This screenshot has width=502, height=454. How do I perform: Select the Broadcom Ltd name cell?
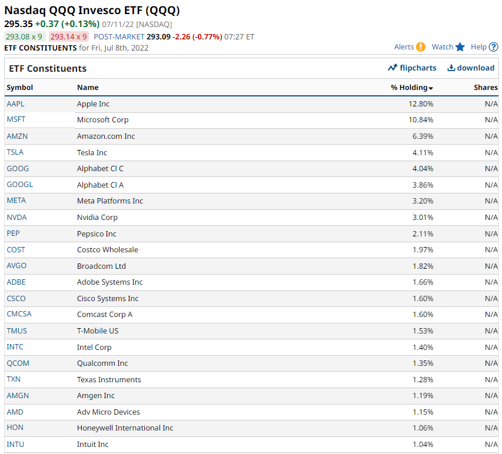101,266
